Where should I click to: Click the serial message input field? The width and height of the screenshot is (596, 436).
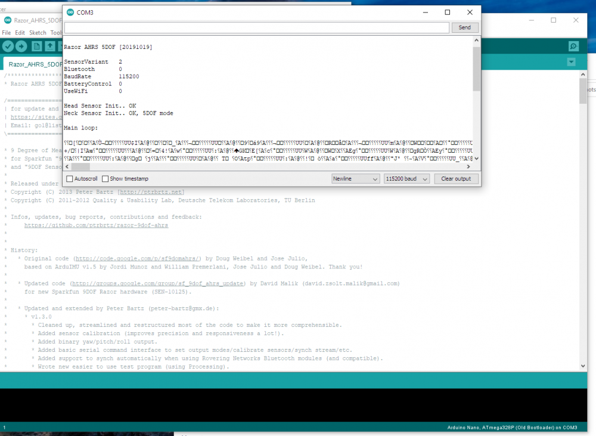(256, 27)
